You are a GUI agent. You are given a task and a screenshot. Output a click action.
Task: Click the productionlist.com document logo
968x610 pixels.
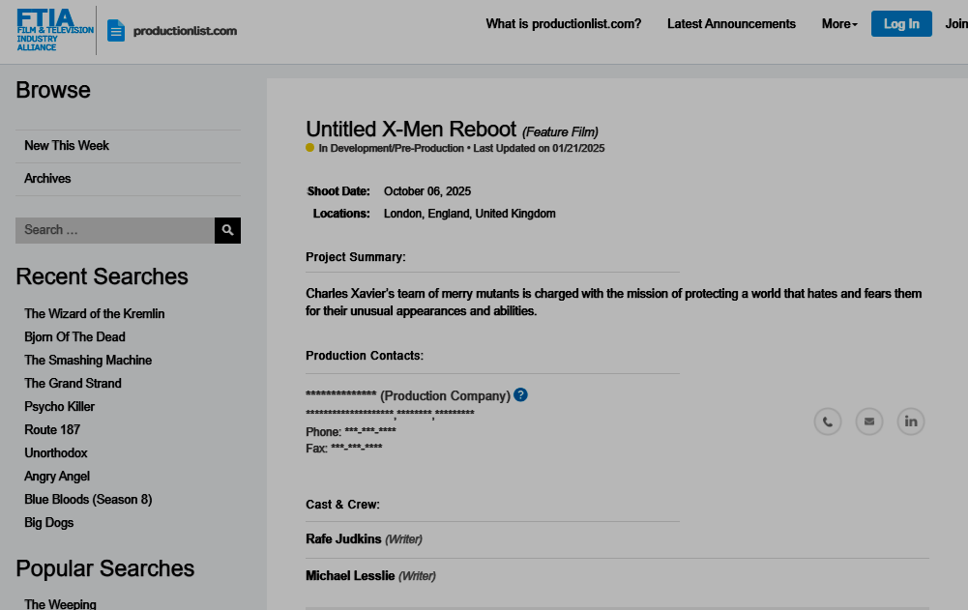(172, 31)
